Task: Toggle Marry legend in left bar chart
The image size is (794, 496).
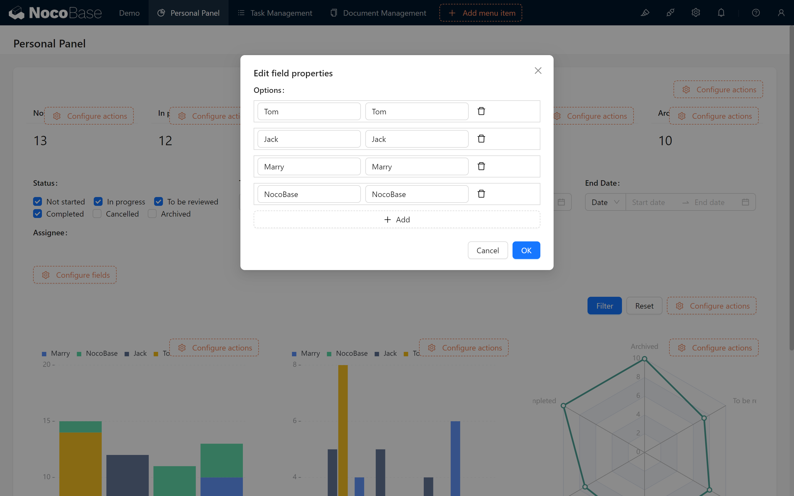Action: (x=56, y=353)
